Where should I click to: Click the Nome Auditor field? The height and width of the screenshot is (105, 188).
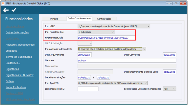127,66
